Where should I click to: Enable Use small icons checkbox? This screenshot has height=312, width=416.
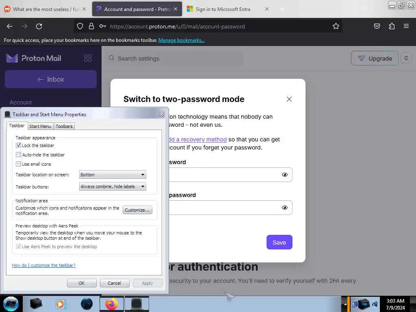[18, 164]
